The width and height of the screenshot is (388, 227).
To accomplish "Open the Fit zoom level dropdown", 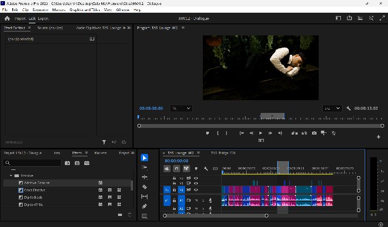I will coord(181,109).
